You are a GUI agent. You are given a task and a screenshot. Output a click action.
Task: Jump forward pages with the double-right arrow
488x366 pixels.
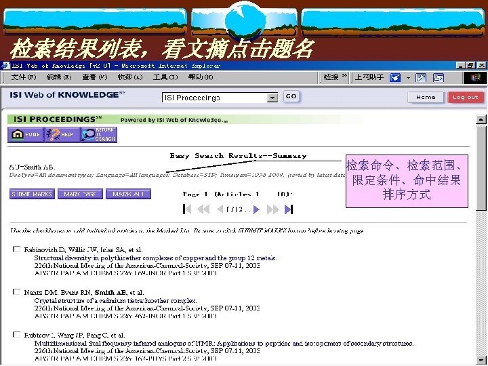coord(272,209)
